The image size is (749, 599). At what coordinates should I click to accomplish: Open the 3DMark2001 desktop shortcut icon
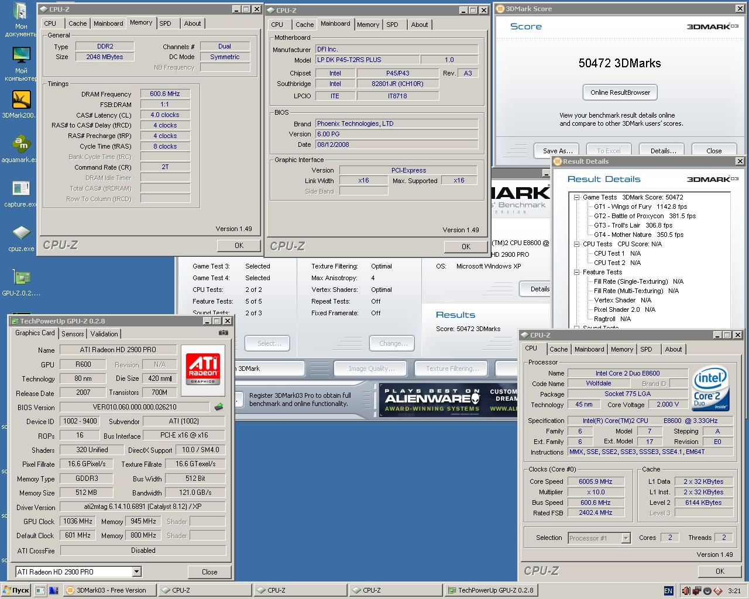pos(21,100)
